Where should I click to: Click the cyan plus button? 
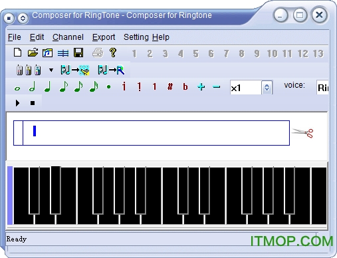click(201, 86)
